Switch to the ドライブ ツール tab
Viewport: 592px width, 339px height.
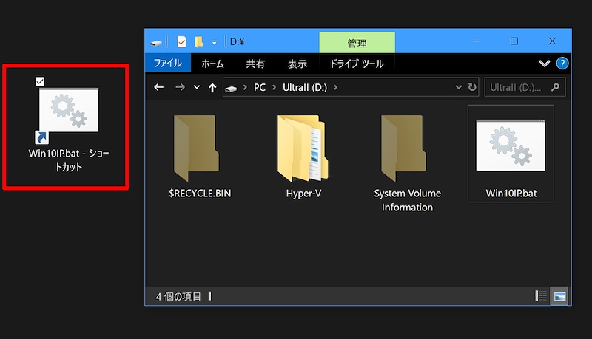tap(357, 64)
